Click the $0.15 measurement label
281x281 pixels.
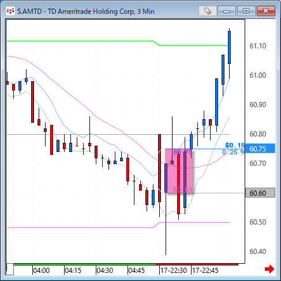pos(235,145)
